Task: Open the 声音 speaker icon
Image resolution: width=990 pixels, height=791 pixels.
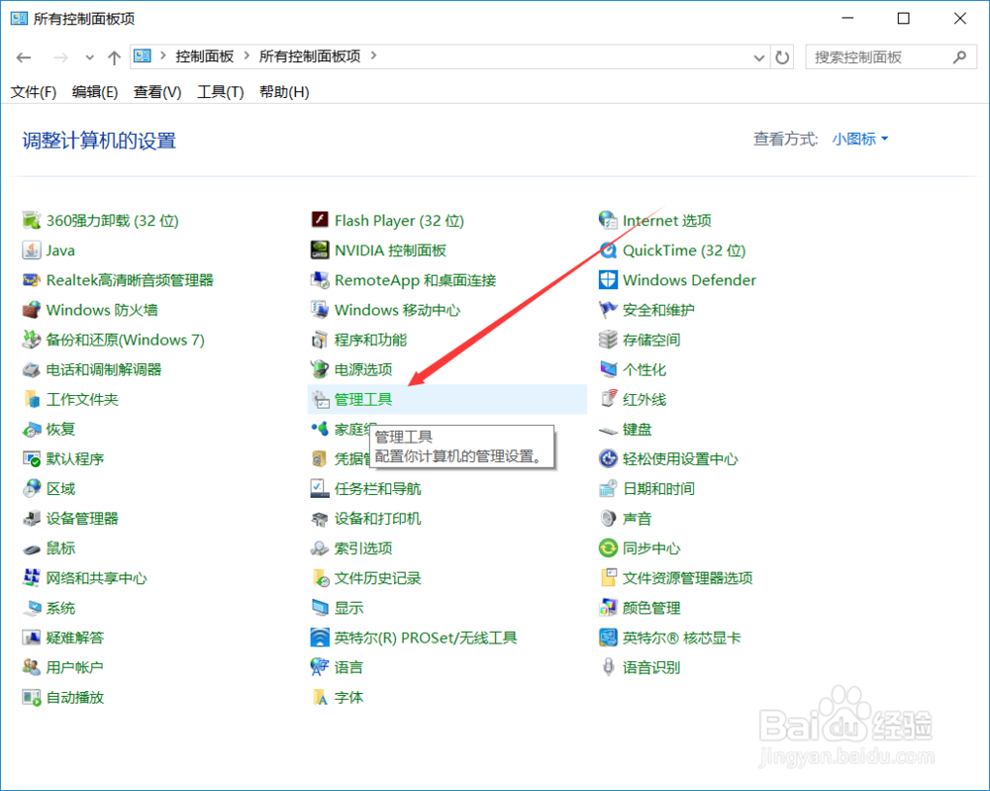Action: coord(608,519)
